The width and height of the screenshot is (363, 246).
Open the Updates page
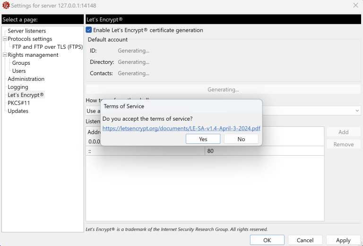[18, 111]
